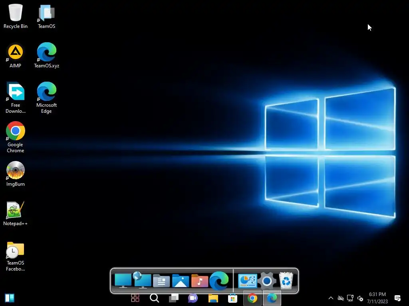Open the clock showing 6:31 PM
Viewport: 409px width, 306px height.
377,298
